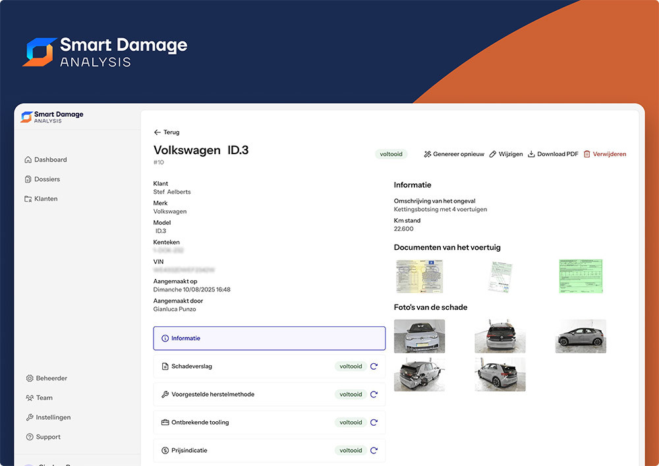Open the side-view car damage photo
Image resolution: width=659 pixels, height=466 pixels.
[x=581, y=336]
